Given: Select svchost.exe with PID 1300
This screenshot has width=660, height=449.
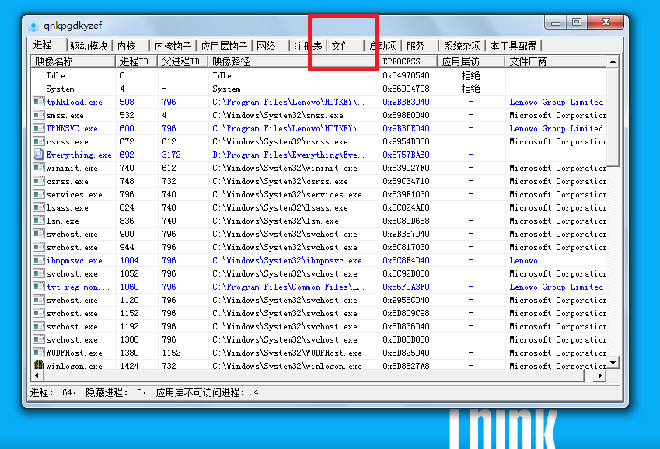Looking at the screenshot, I should click(319, 339).
